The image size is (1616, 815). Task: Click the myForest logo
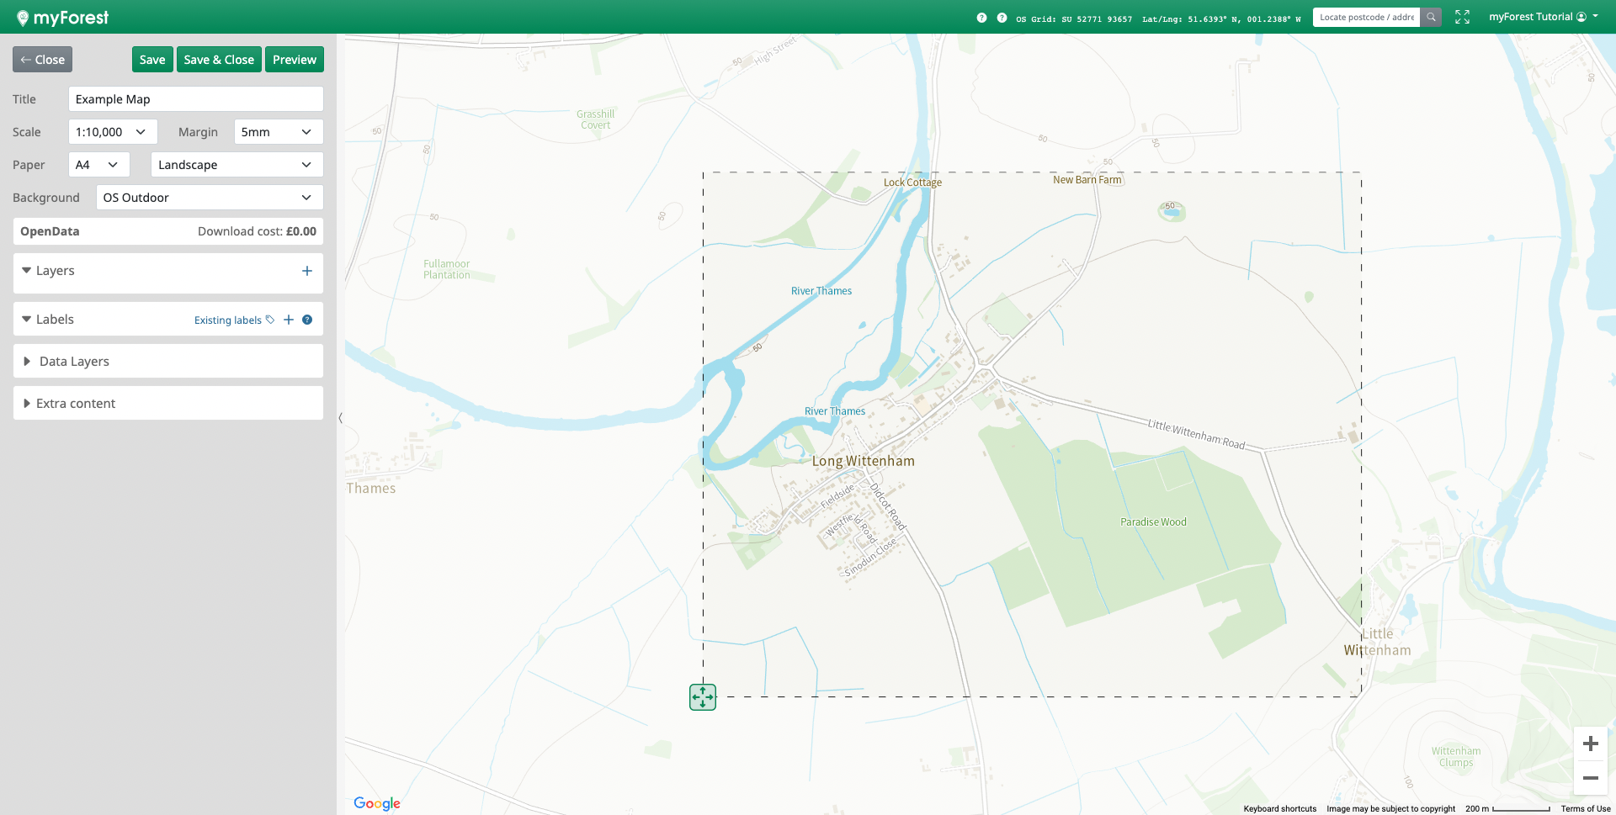tap(63, 18)
